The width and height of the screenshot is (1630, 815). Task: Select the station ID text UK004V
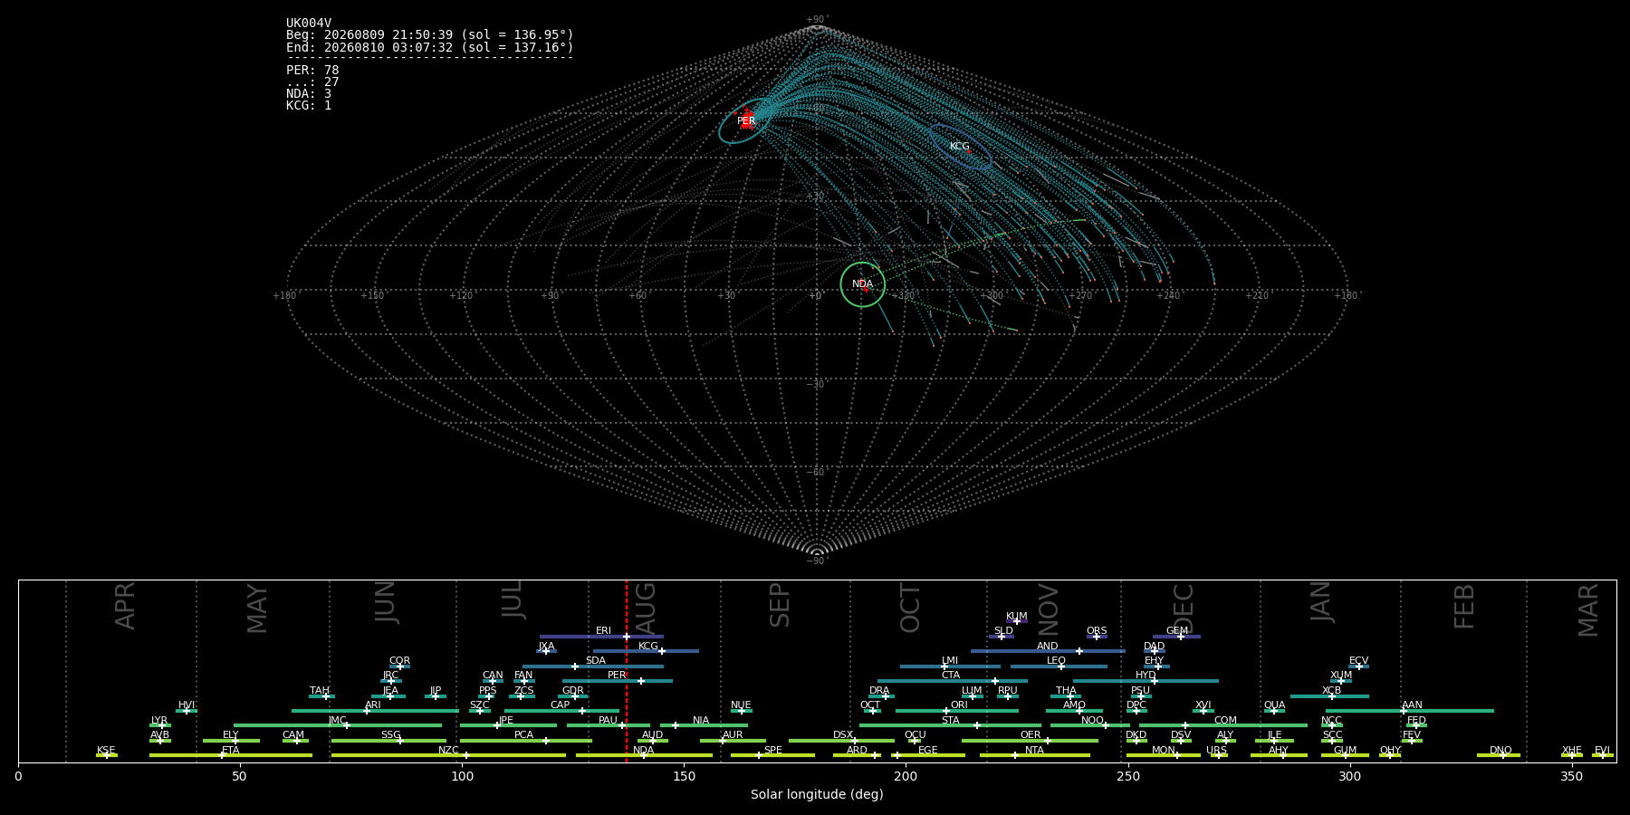[309, 24]
